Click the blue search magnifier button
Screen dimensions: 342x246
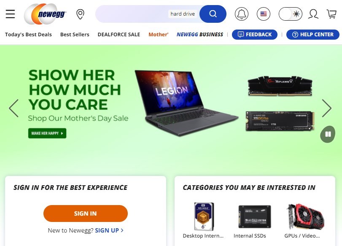click(213, 14)
